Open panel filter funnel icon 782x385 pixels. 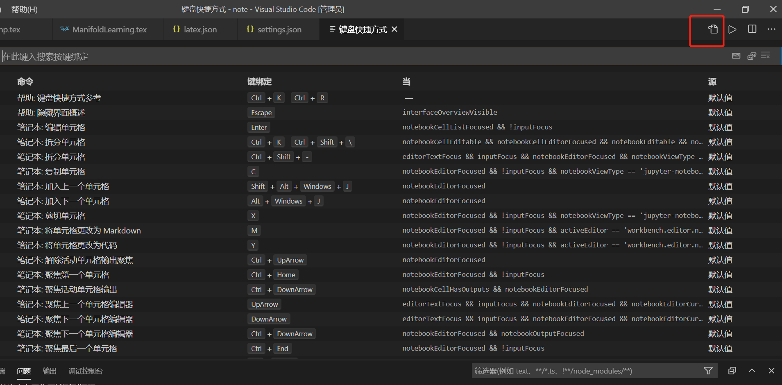708,371
